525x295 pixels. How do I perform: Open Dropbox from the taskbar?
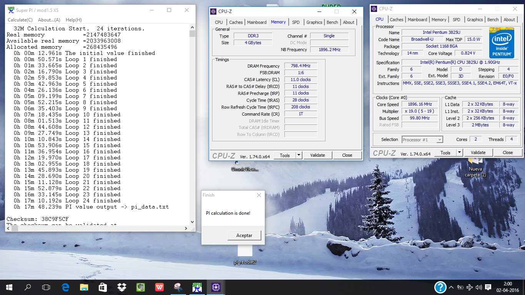point(121,287)
